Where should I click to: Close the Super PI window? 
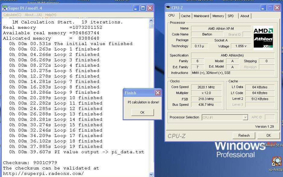pos(150,8)
